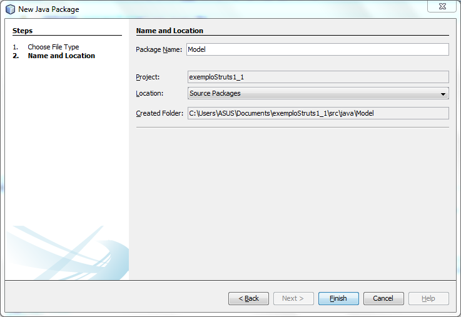The height and width of the screenshot is (317, 461).
Task: Click the 'Package Name:' label
Action: tap(159, 49)
